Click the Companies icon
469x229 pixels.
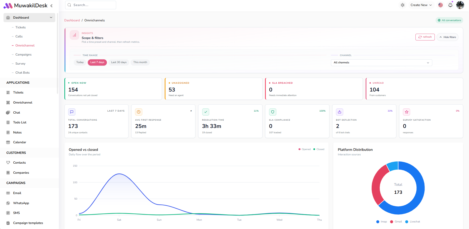[8, 173]
